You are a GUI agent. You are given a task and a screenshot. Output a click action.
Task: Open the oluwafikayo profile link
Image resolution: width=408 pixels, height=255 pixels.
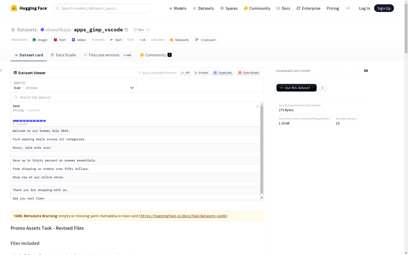pyautogui.click(x=58, y=30)
